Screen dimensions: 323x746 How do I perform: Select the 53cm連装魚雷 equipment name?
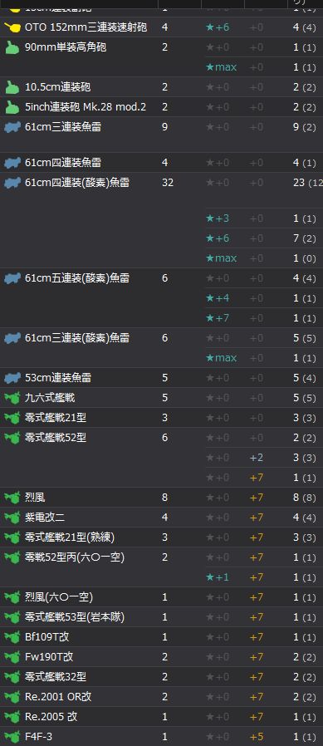click(58, 377)
